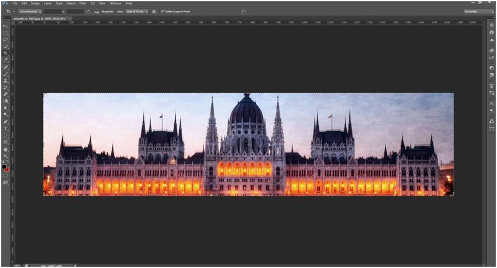Select the Clone Stamp tool
The image size is (497, 268).
click(x=5, y=81)
